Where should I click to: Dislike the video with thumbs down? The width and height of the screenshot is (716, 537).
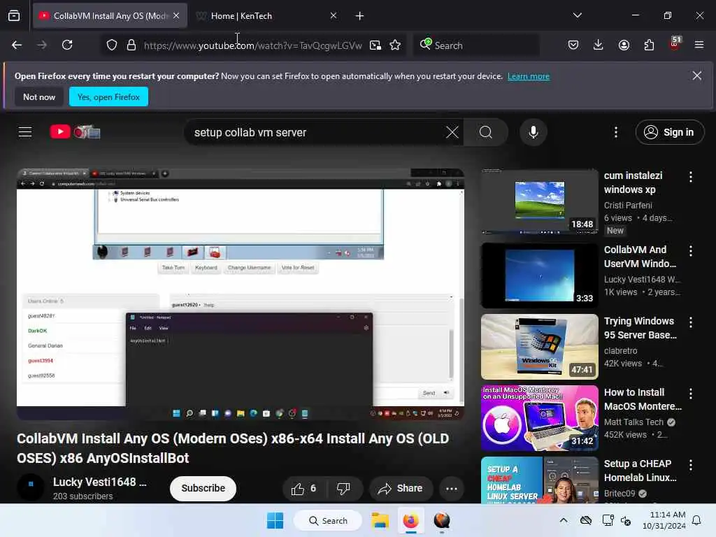point(343,489)
